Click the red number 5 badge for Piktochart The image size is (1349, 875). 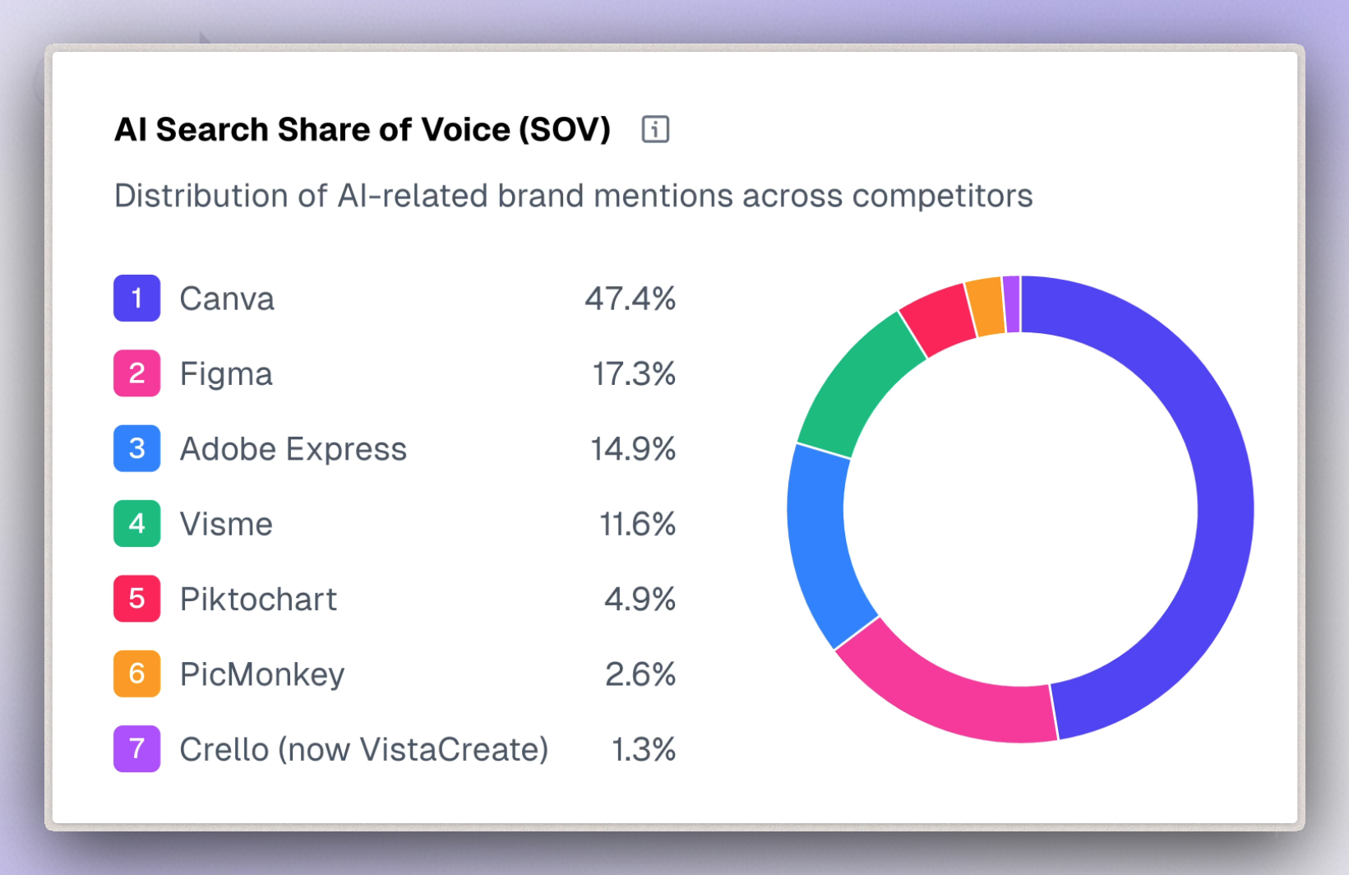click(x=136, y=599)
